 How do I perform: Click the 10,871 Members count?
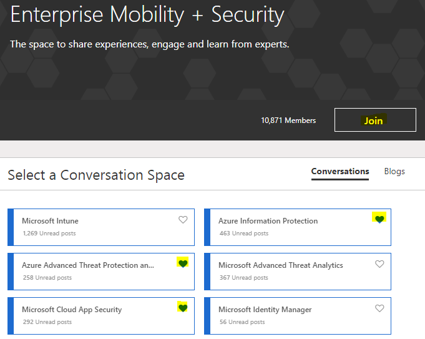tap(288, 120)
